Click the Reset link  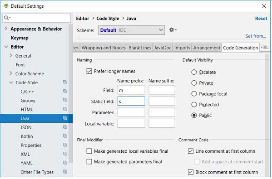261,19
